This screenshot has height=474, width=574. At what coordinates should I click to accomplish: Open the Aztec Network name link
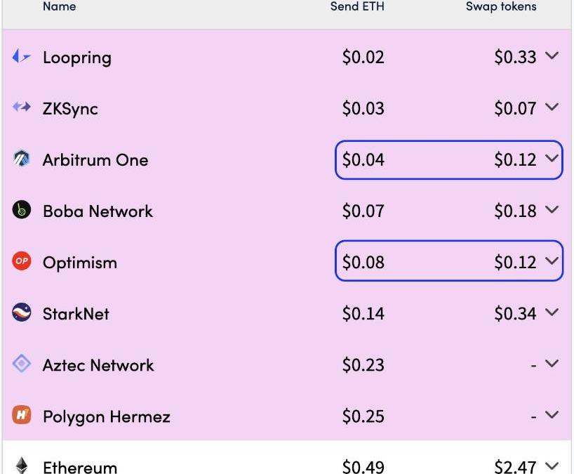point(98,365)
